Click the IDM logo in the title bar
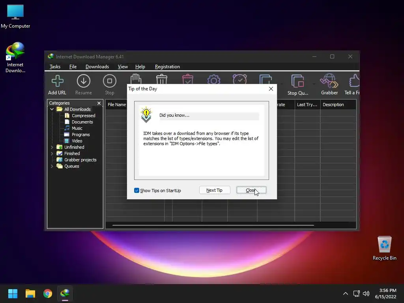The image size is (404, 303). click(x=51, y=56)
